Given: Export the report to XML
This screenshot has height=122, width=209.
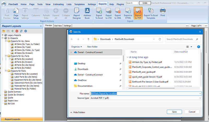Looking at the screenshot, I should coord(118,14).
